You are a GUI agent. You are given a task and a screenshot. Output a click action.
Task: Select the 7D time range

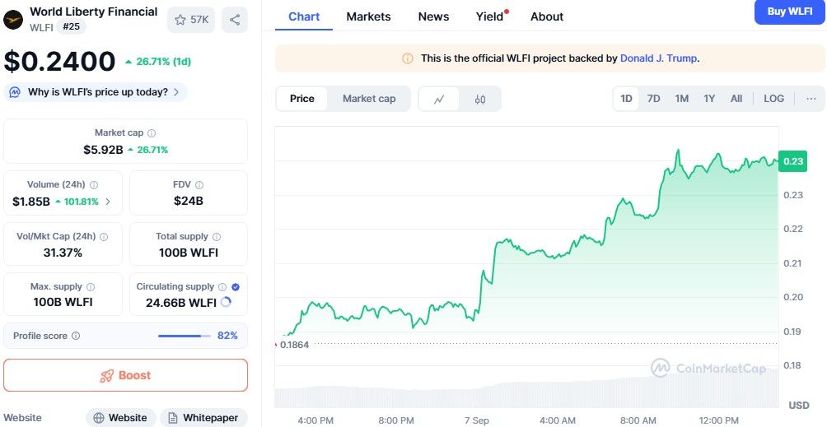pyautogui.click(x=653, y=99)
